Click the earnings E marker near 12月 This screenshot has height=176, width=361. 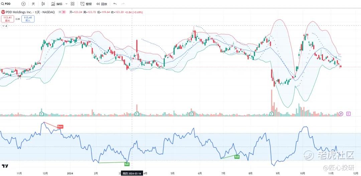[42, 114]
